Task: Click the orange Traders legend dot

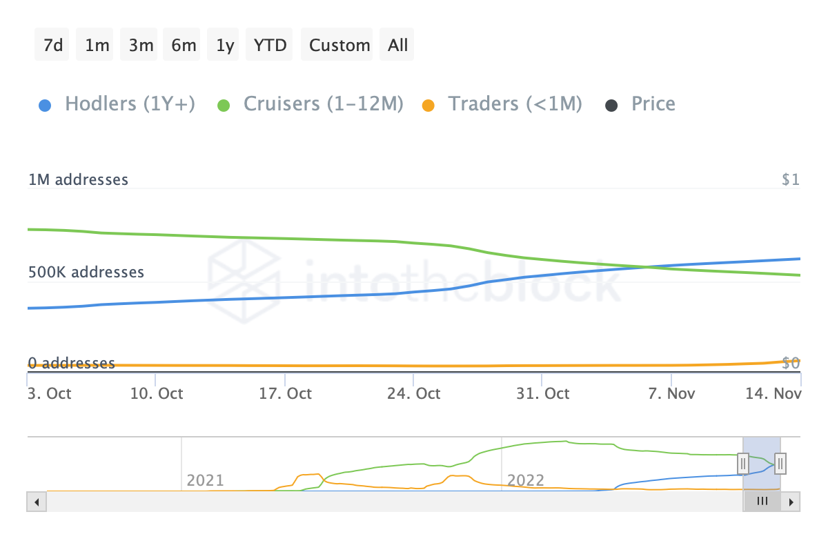Action: [428, 106]
